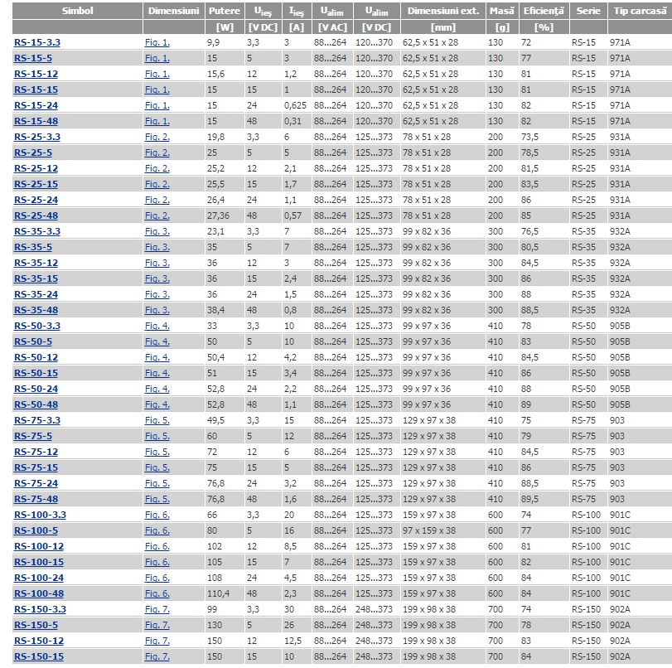Select current 8,5 in RS-100-12 row

pos(290,547)
